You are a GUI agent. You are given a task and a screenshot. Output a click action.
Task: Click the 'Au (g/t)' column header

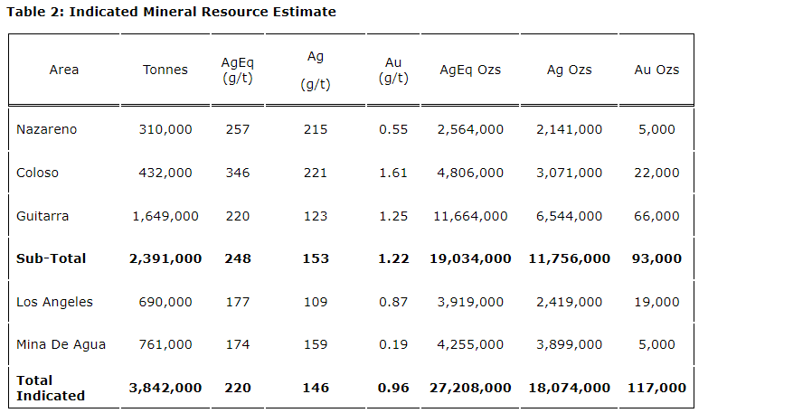[393, 70]
